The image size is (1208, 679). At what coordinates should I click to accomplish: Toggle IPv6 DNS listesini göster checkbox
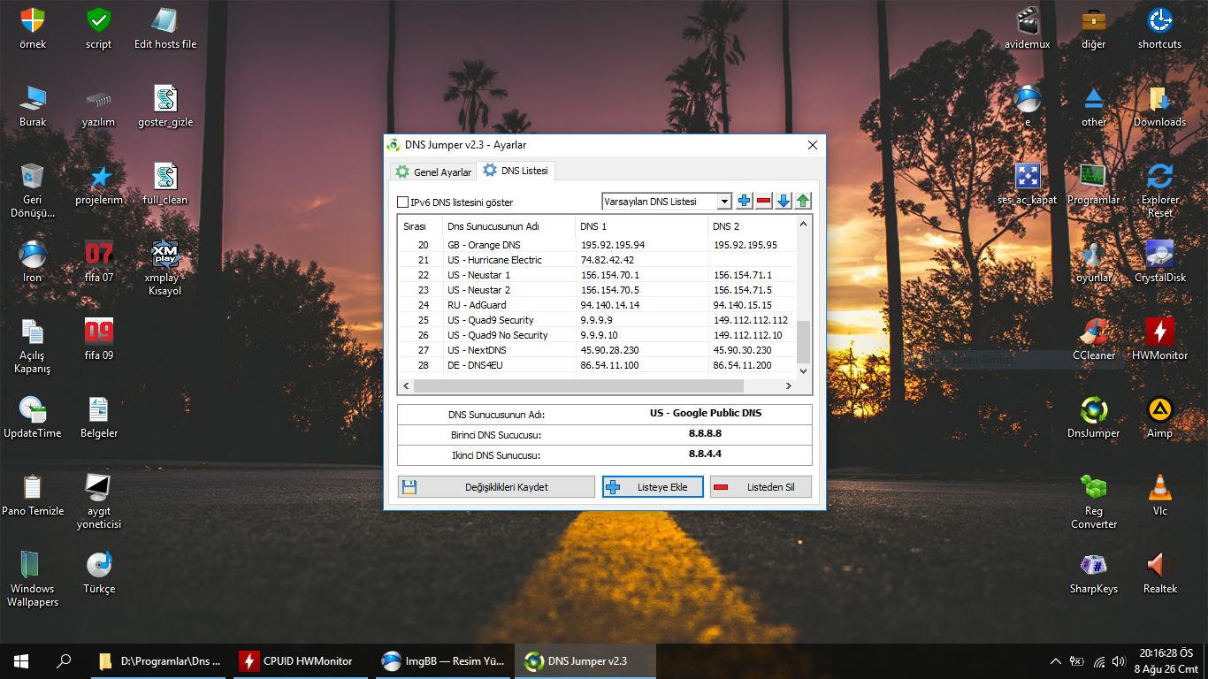pos(403,202)
